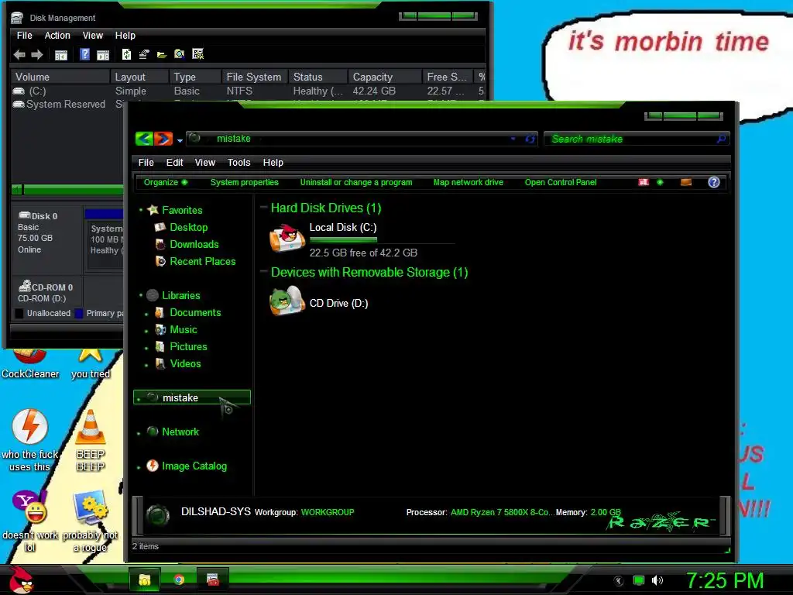Select the 'who the fuck uses this' desktop icon
The height and width of the screenshot is (595, 793).
[x=30, y=440]
